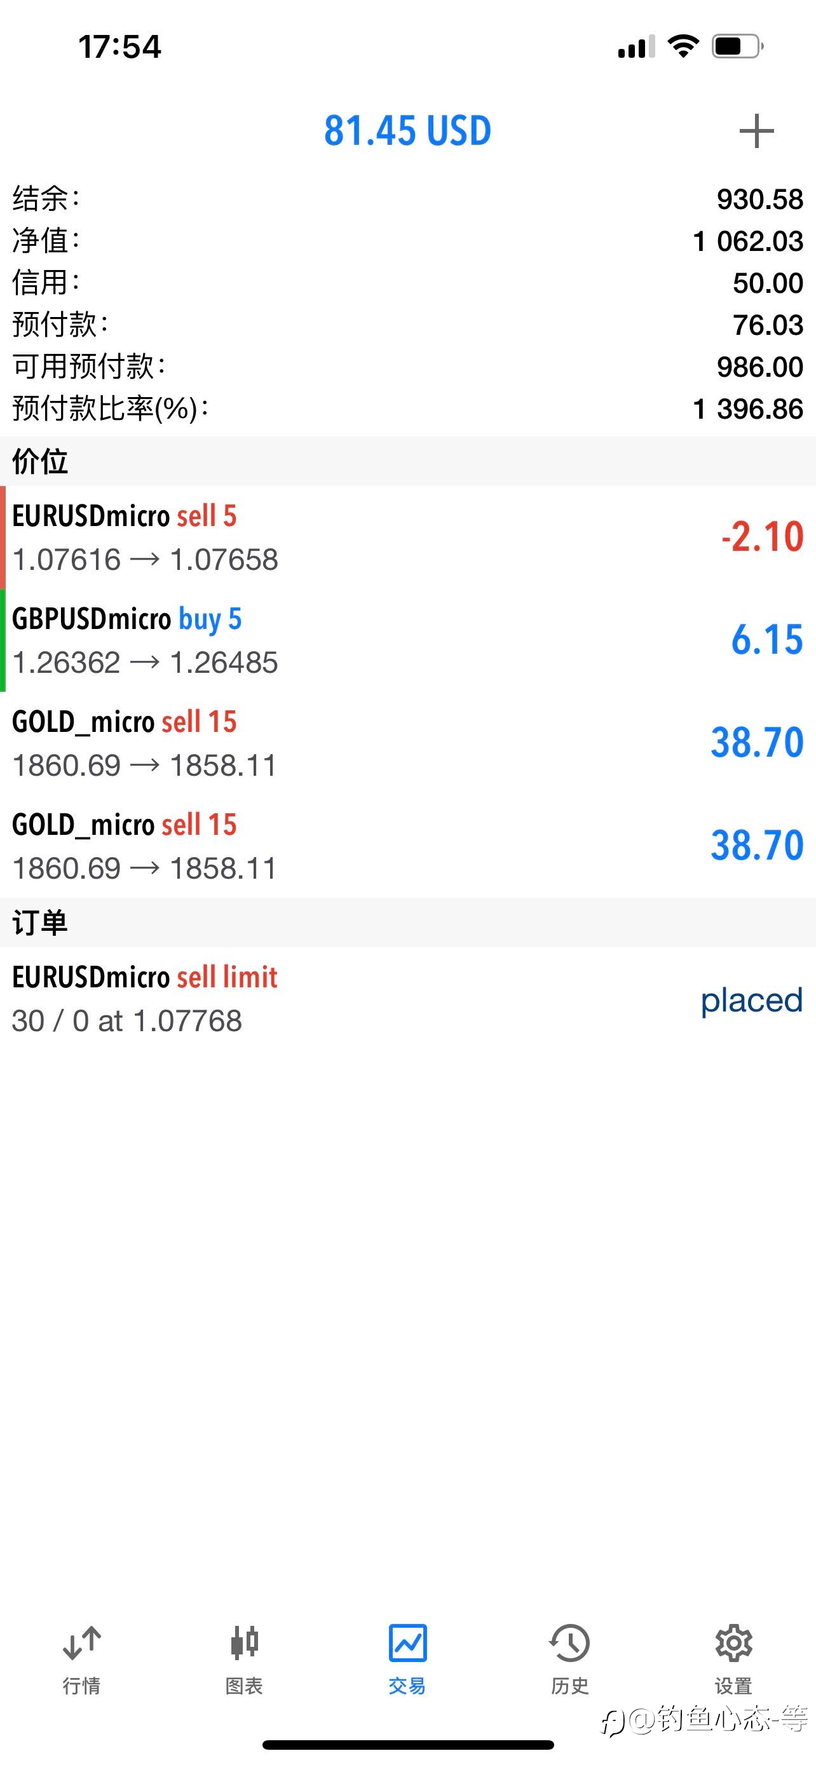Viewport: 816px width, 1765px height.
Task: Open the 行情 quotes tab icon
Action: 81,1643
